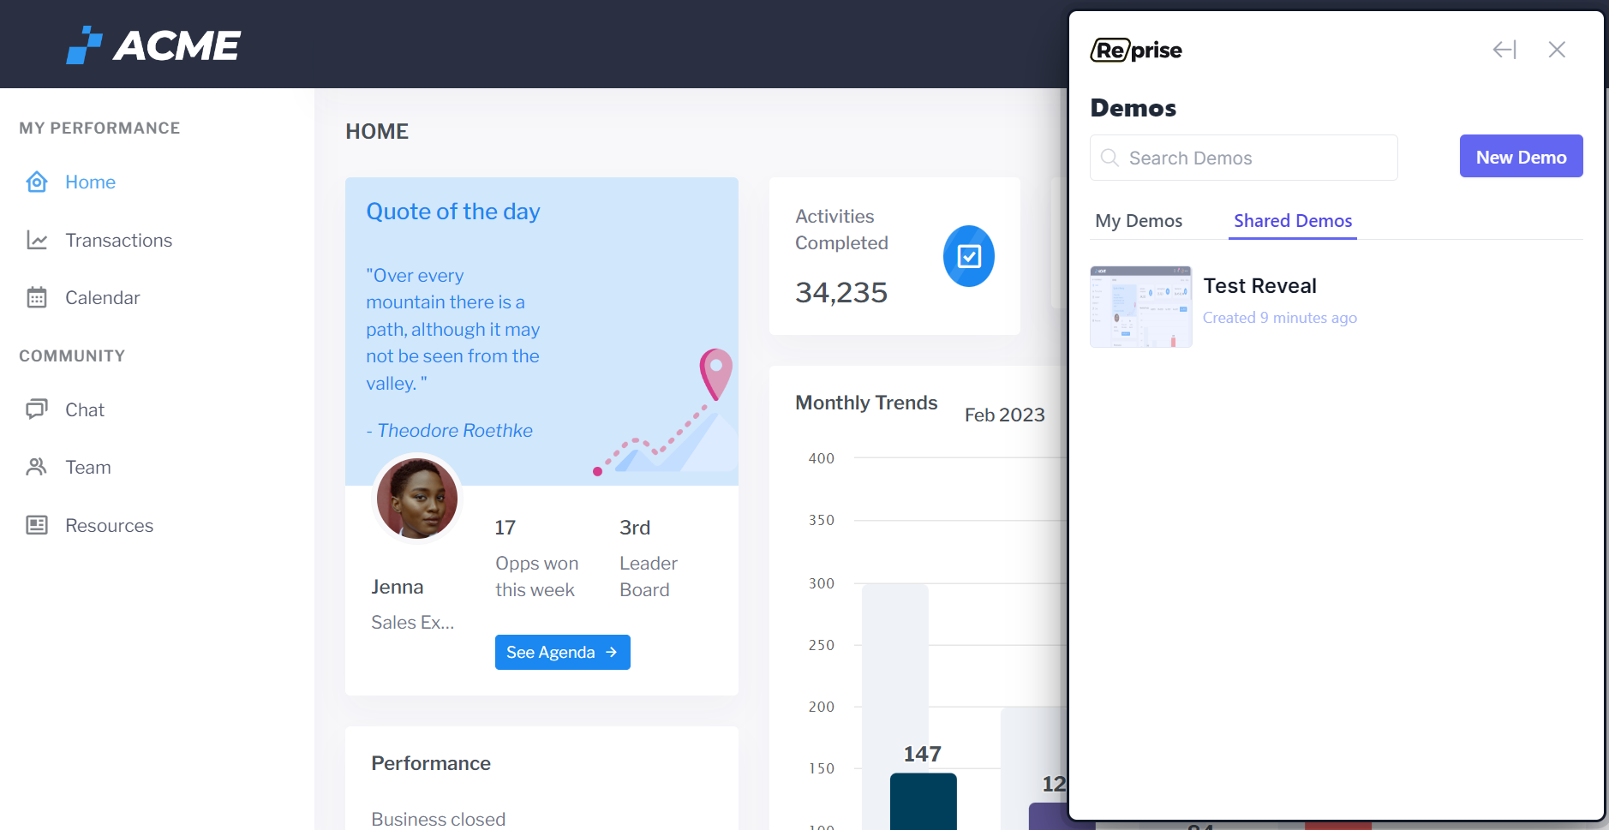Click the COMMUNITY section label

[72, 355]
